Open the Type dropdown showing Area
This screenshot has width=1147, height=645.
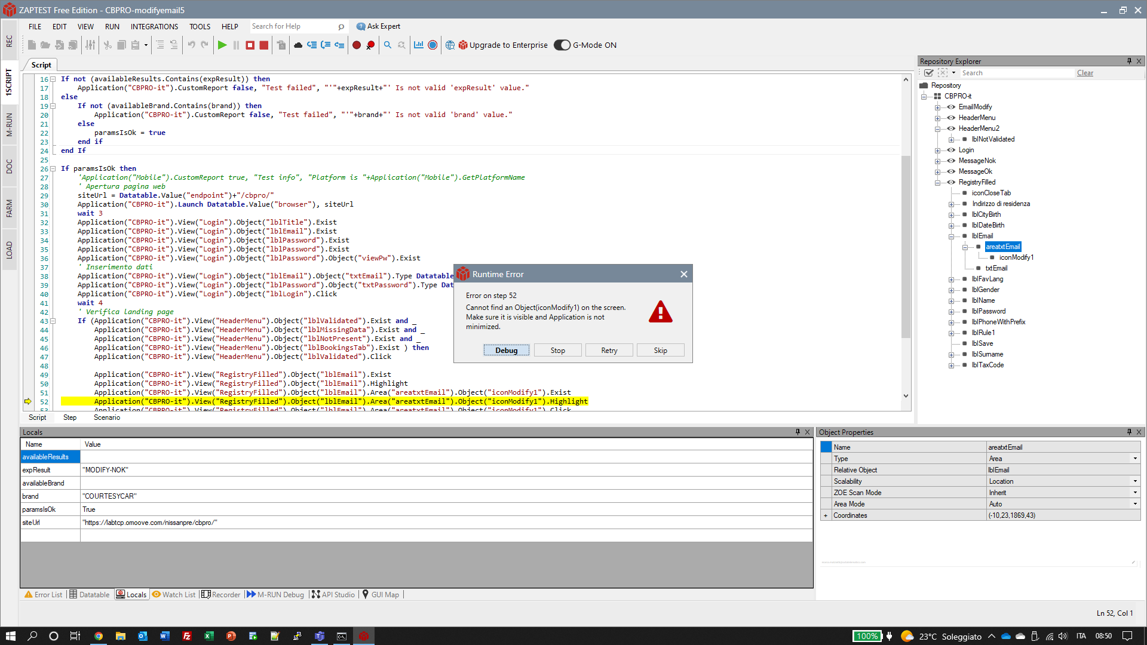(x=1135, y=459)
